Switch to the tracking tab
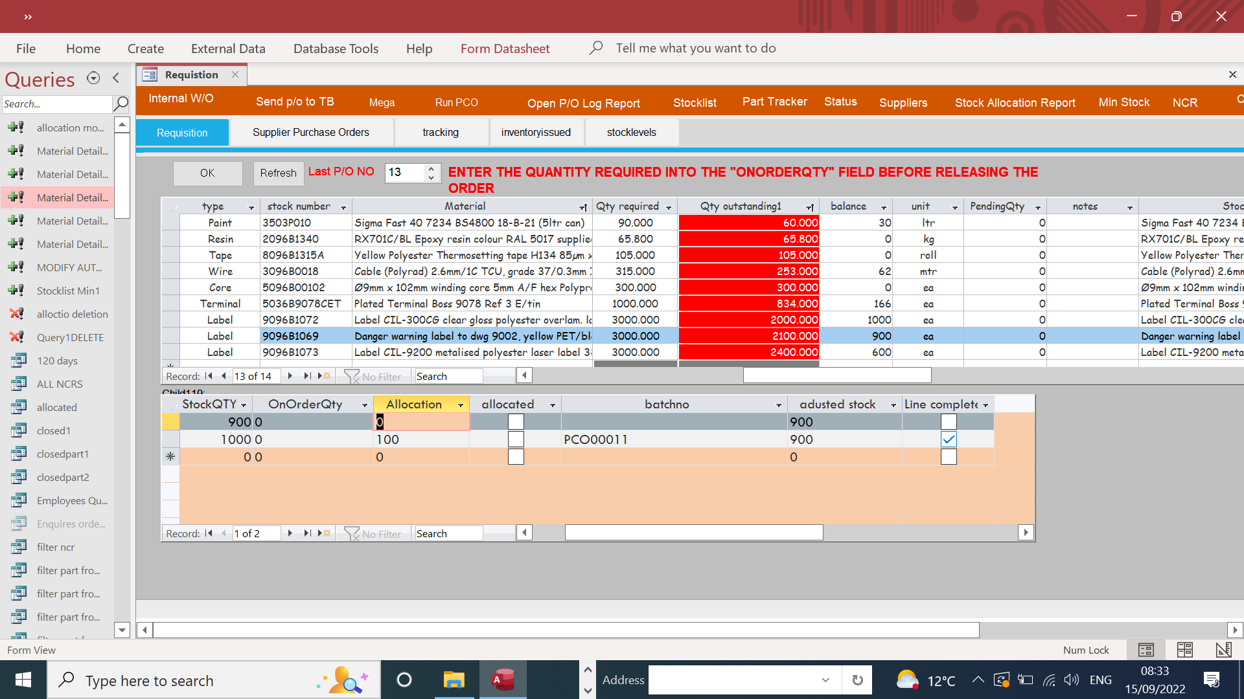Viewport: 1244px width, 699px height. pos(441,132)
